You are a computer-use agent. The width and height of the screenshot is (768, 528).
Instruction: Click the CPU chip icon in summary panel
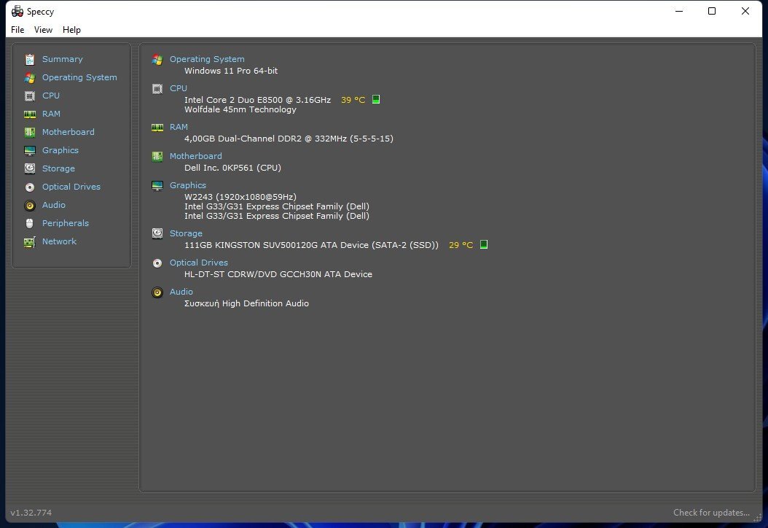pyautogui.click(x=157, y=89)
